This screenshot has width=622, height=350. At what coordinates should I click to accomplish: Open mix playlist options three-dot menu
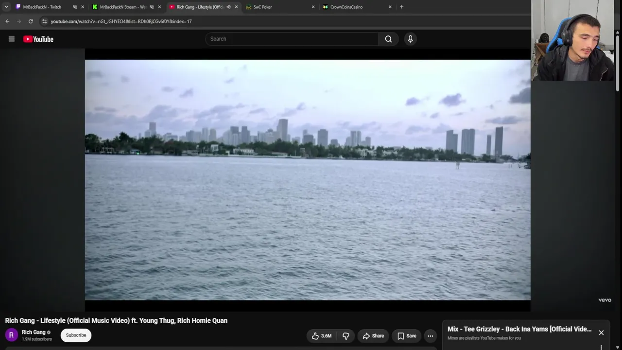click(601, 347)
